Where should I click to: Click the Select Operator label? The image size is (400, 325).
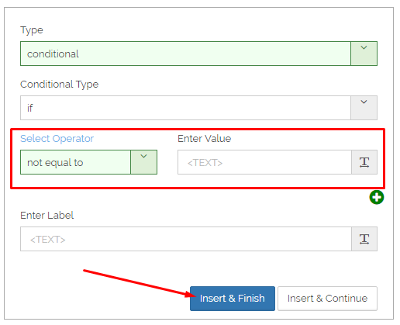57,139
